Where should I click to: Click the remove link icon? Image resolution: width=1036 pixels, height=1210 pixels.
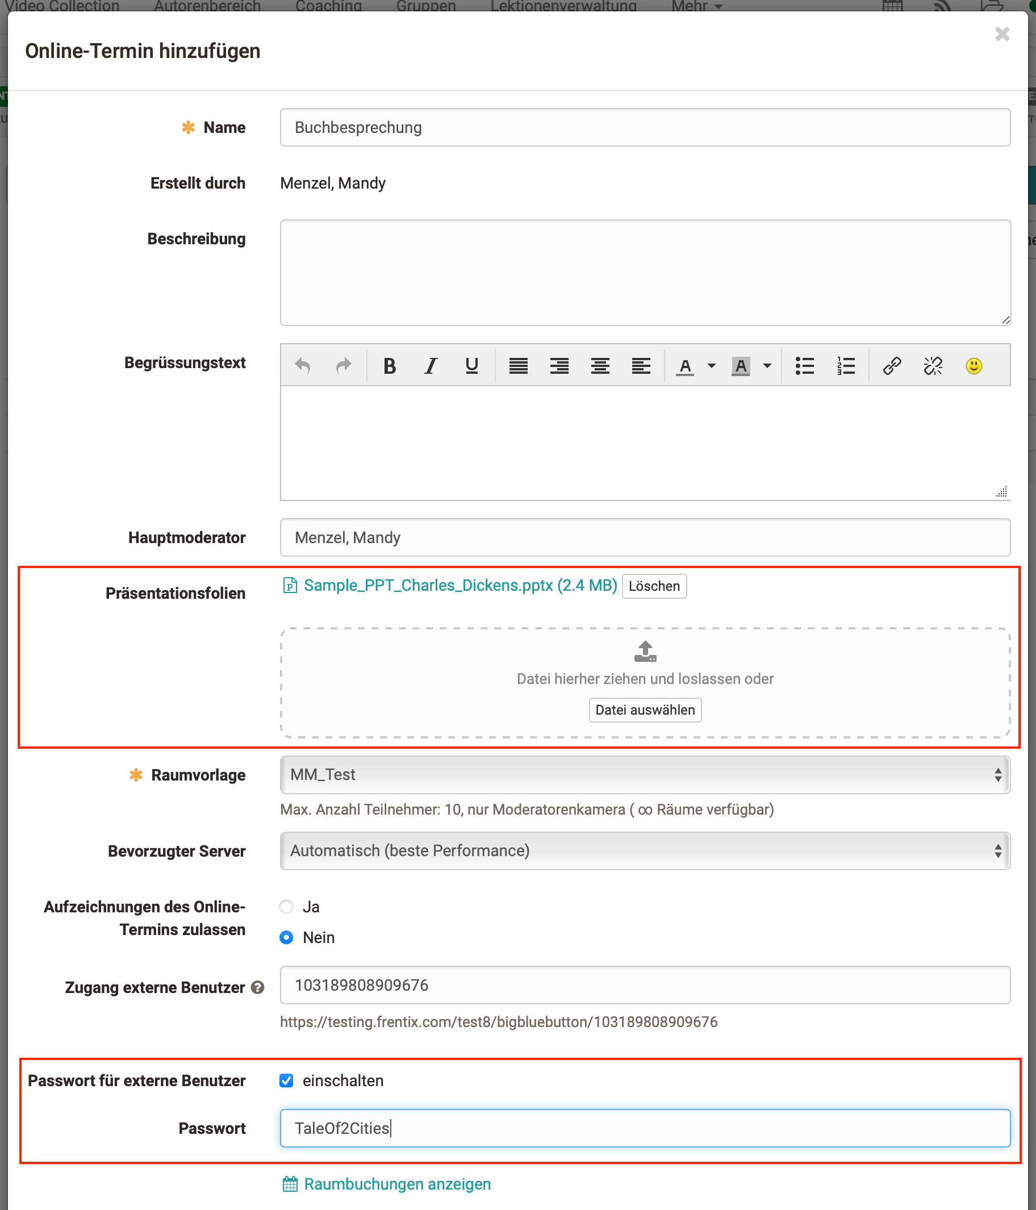tap(933, 366)
